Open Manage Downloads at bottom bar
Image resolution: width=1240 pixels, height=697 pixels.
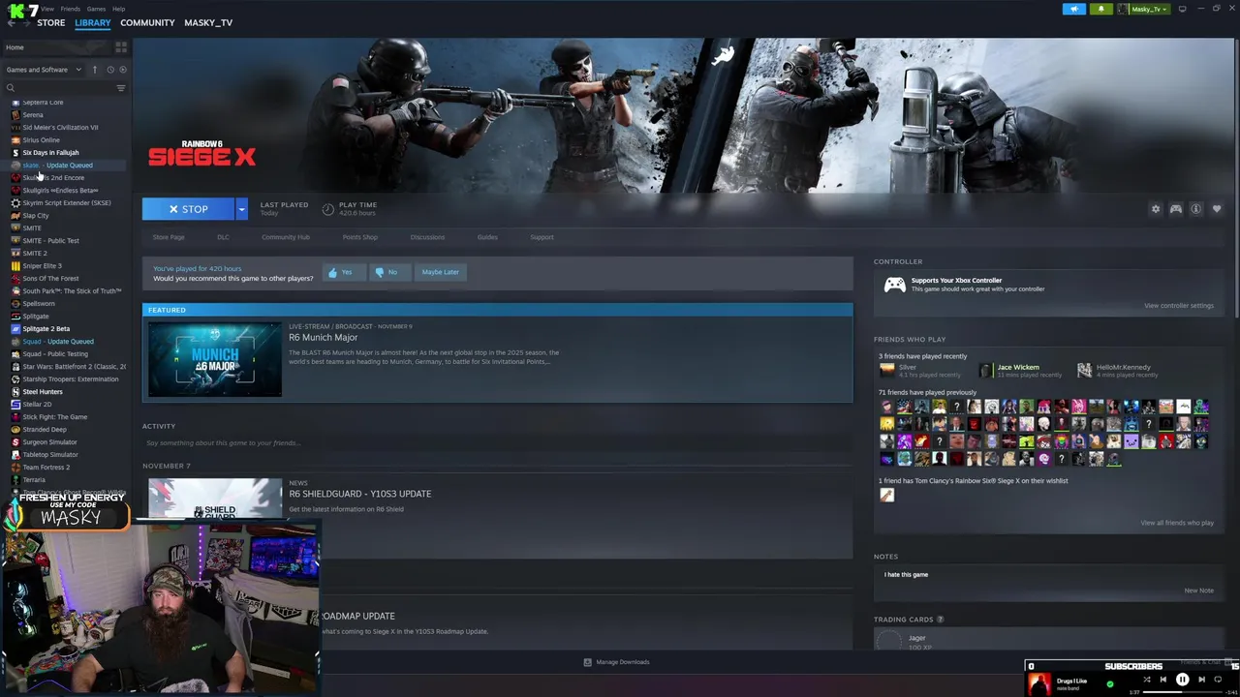[x=616, y=662]
